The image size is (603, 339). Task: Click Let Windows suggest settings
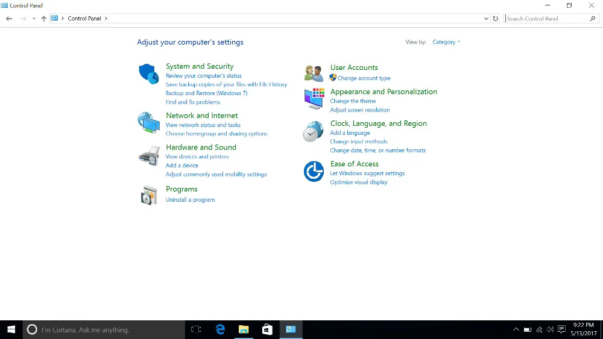367,173
